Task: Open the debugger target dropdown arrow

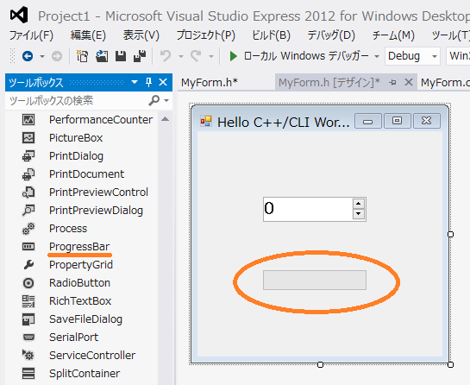Action: [x=377, y=56]
